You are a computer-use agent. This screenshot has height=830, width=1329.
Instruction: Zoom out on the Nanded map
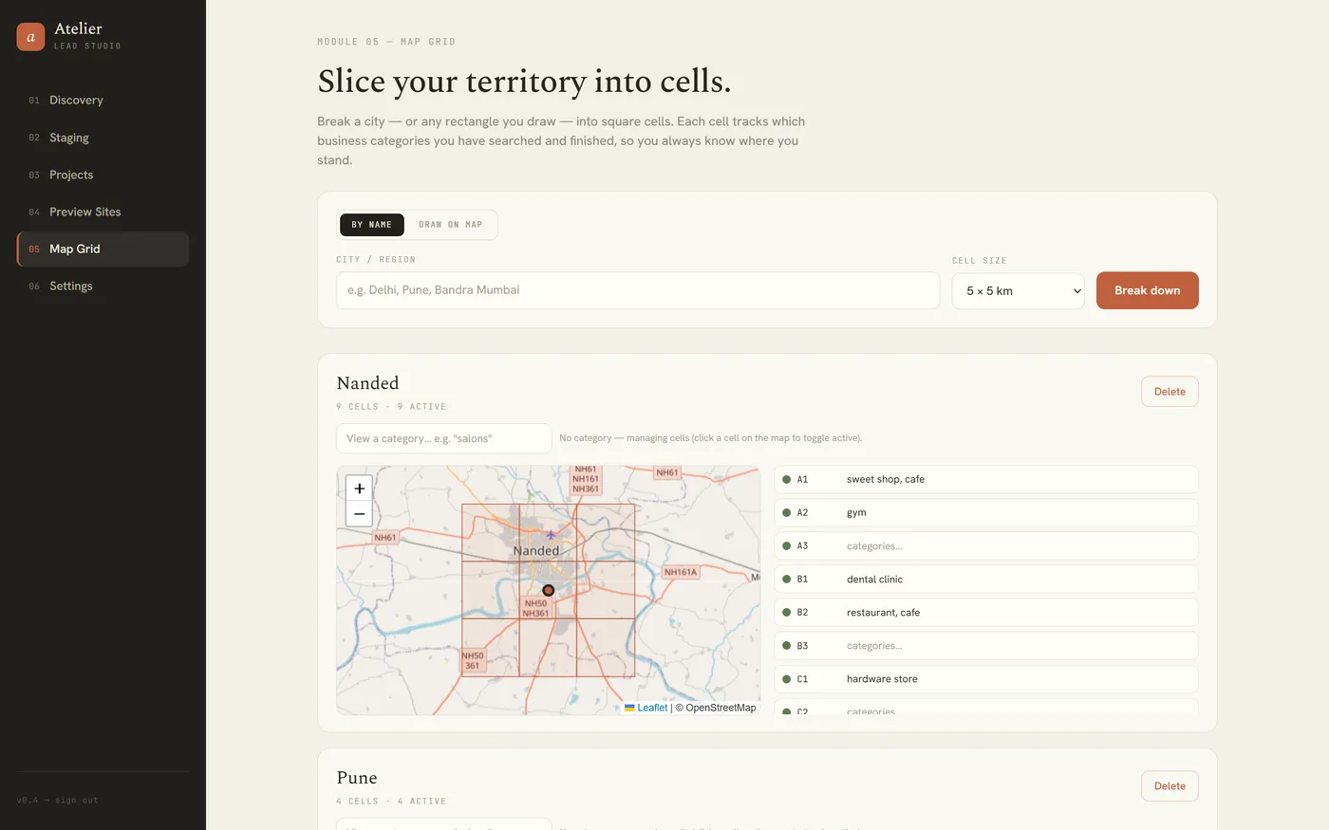(359, 513)
